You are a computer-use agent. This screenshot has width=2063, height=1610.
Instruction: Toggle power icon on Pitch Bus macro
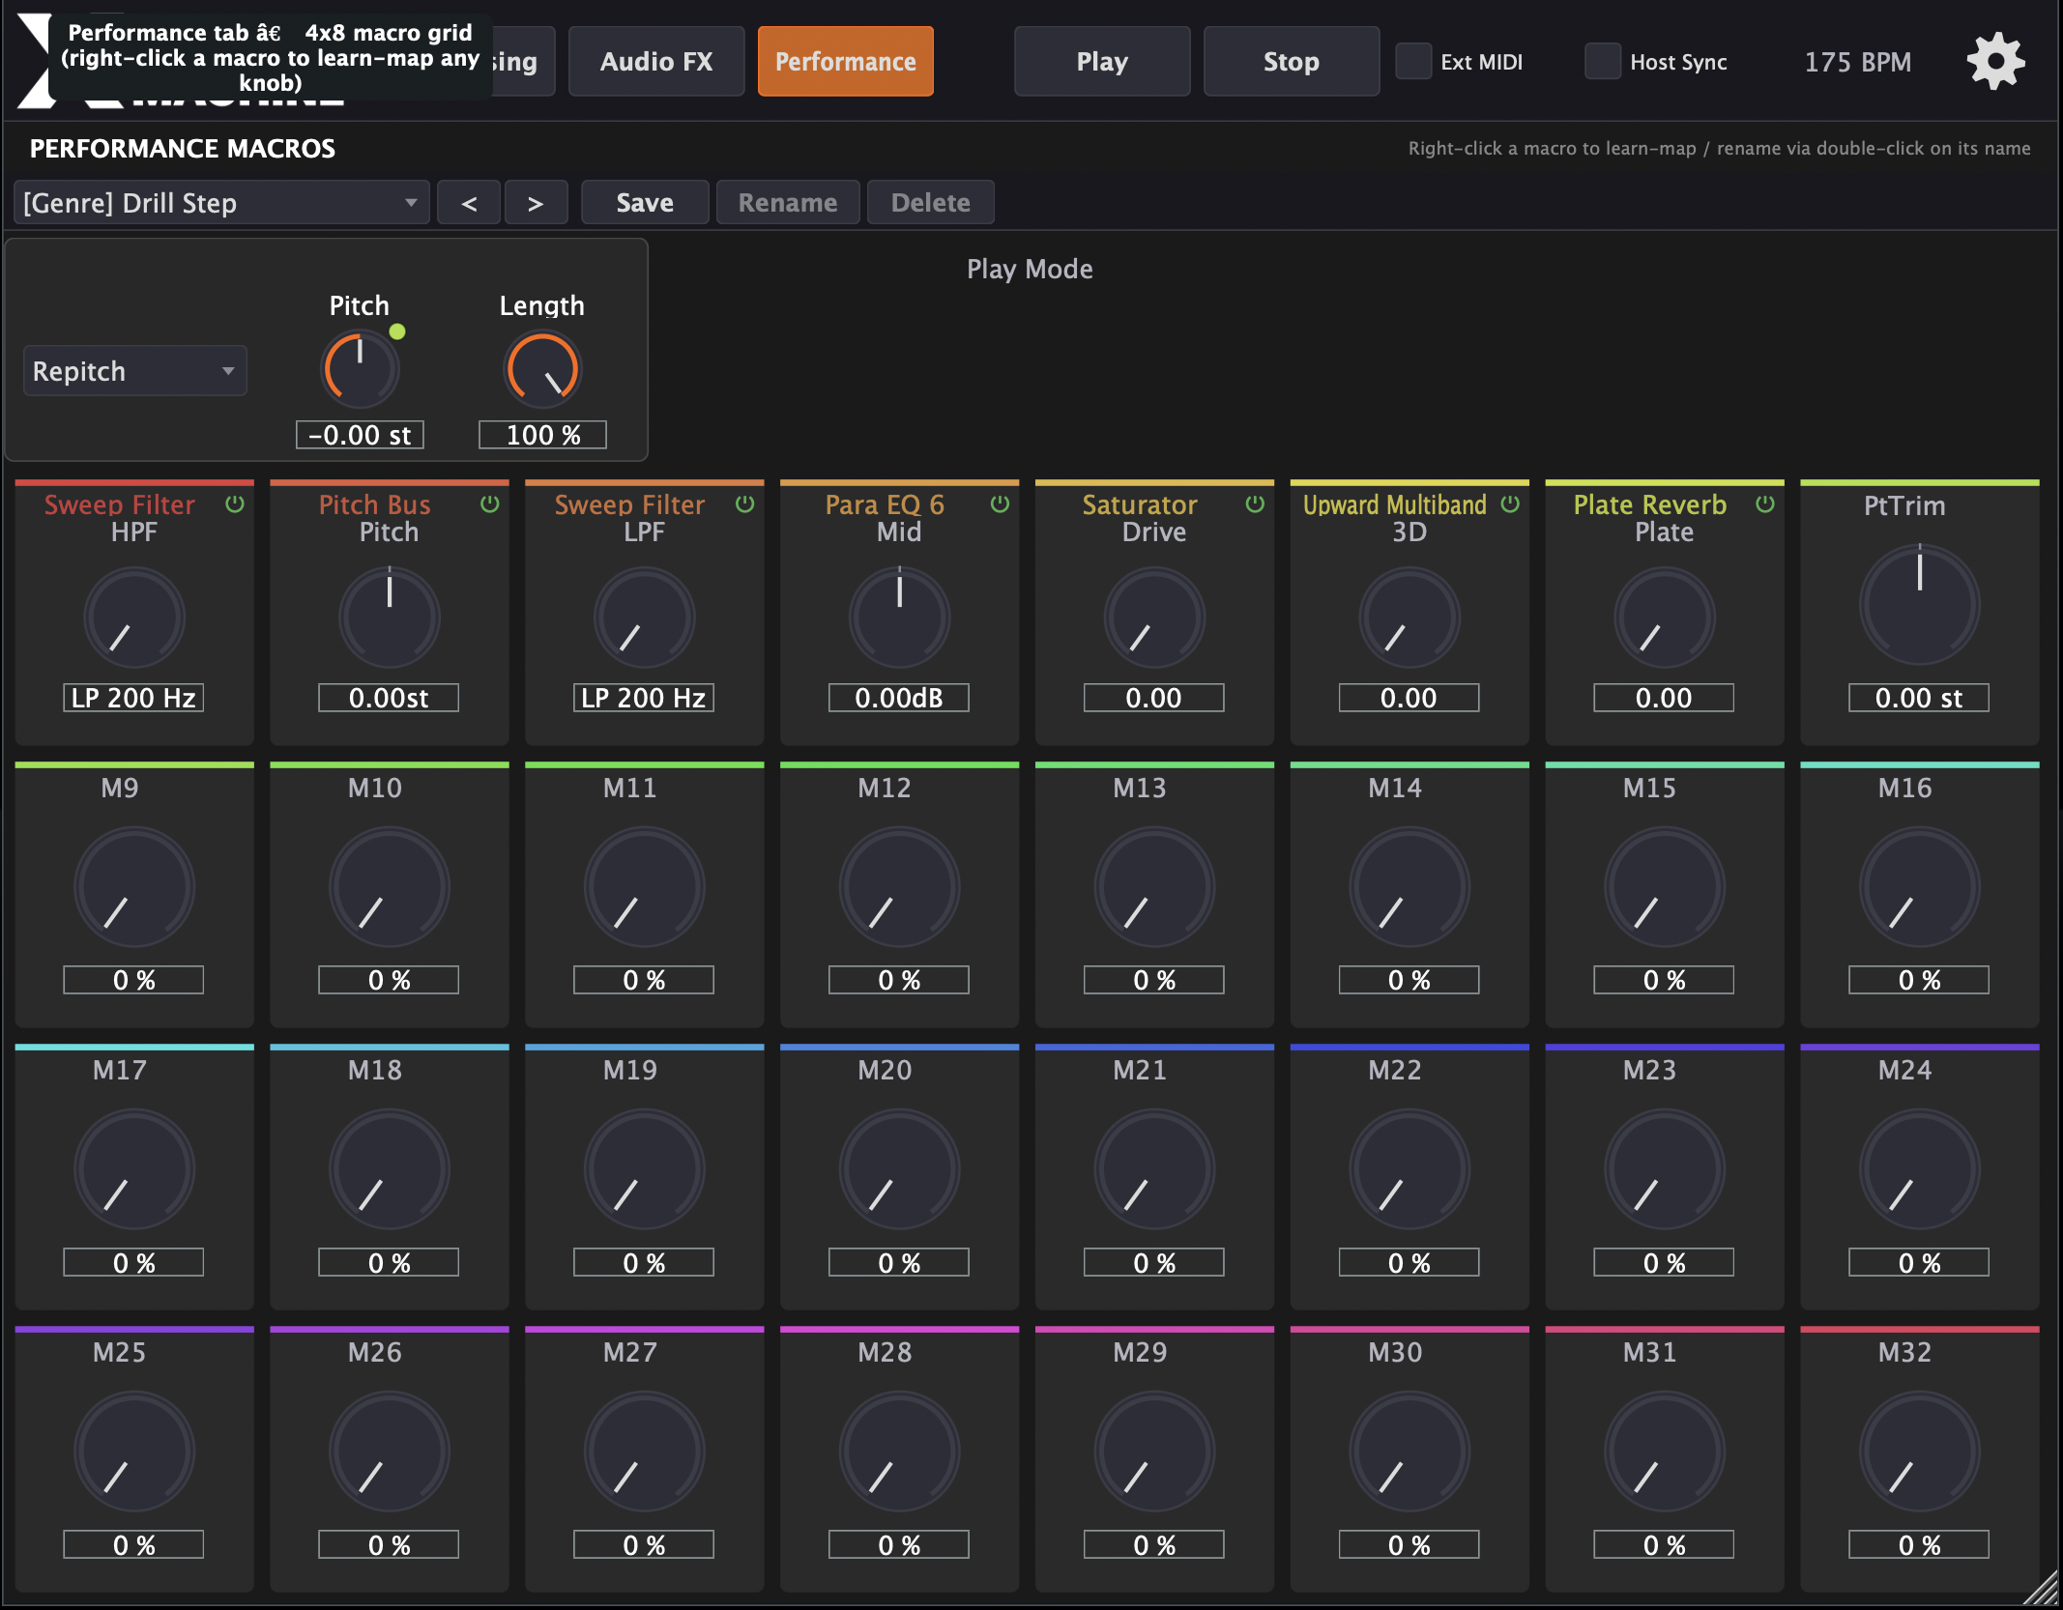pyautogui.click(x=490, y=503)
